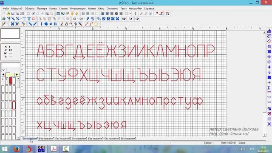Screen dimensions: 272x153
Task: Click the canvas vertical scrollbar up arrow
Action: coord(264,32)
